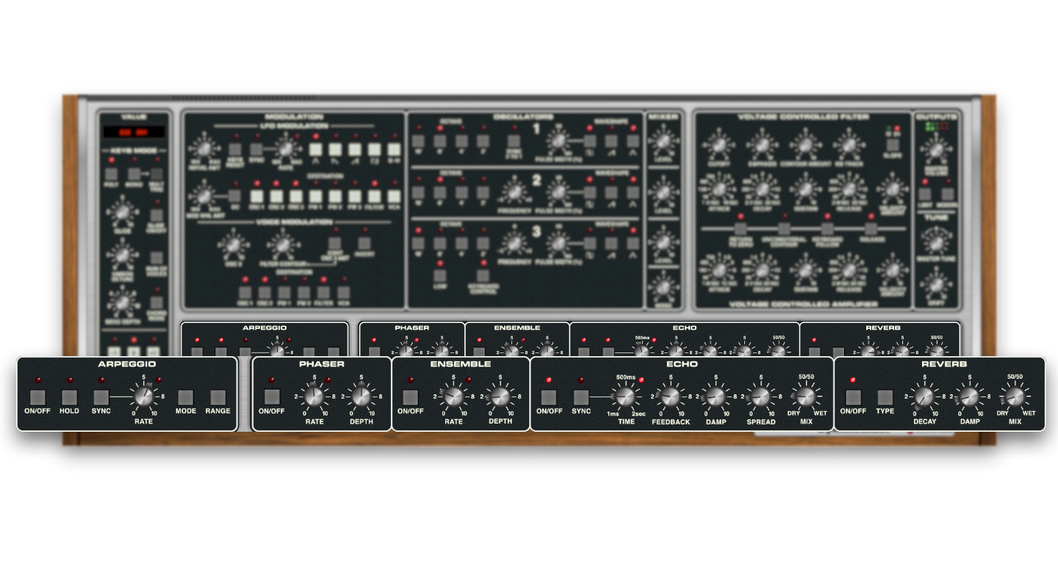This screenshot has height=561, width=1058.
Task: Click the Phaser RATE knob
Action: [314, 397]
